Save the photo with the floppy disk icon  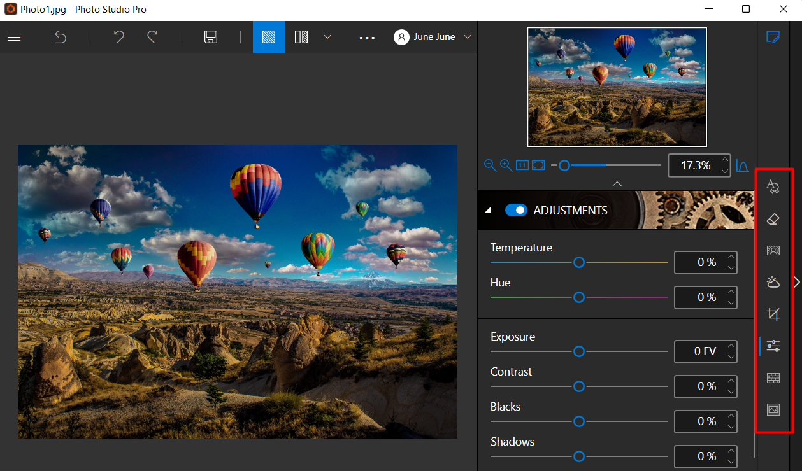tap(211, 37)
